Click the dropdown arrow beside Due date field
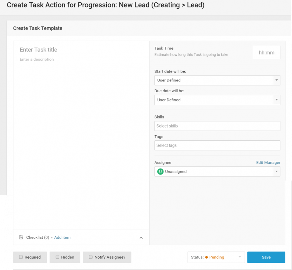 (x=276, y=100)
